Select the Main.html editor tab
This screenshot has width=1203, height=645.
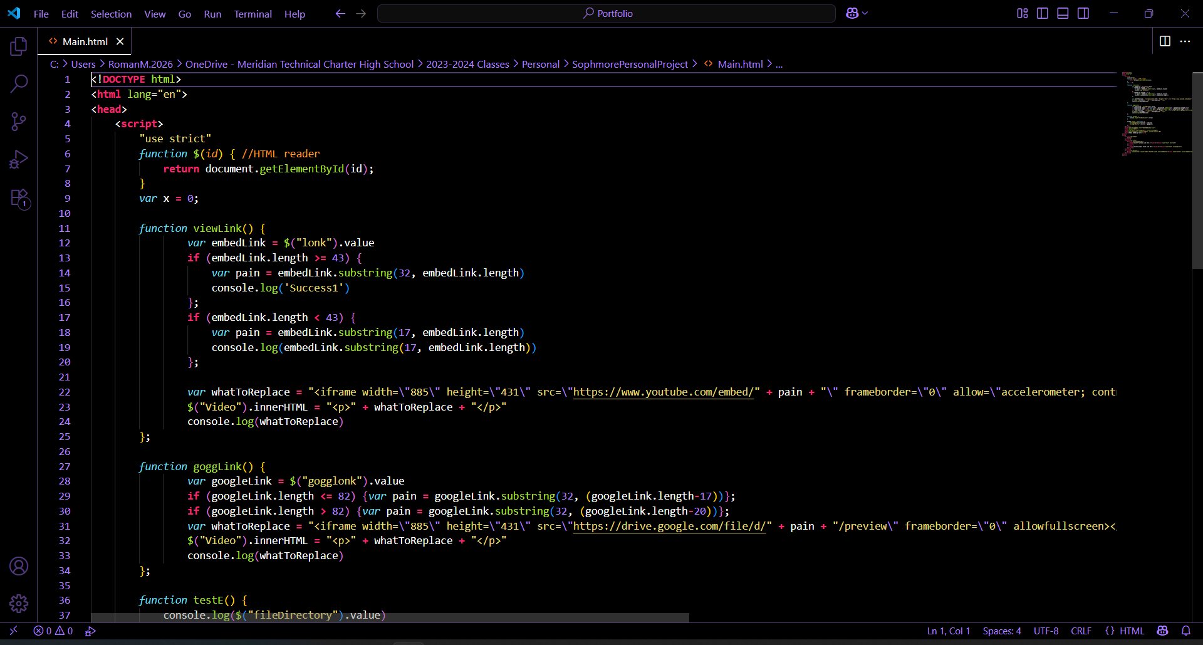pyautogui.click(x=85, y=41)
